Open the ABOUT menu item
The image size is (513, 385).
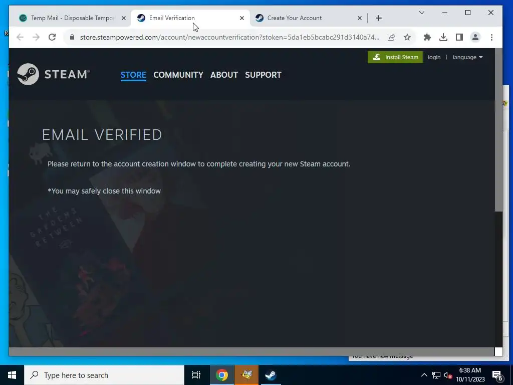224,75
